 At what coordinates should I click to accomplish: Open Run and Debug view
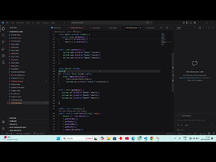coord(3,49)
